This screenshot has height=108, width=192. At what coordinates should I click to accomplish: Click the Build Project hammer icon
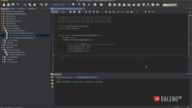pos(79,5)
